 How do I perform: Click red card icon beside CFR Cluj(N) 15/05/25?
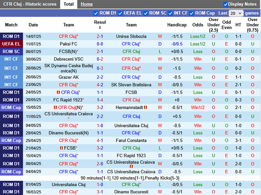(x=55, y=108)
